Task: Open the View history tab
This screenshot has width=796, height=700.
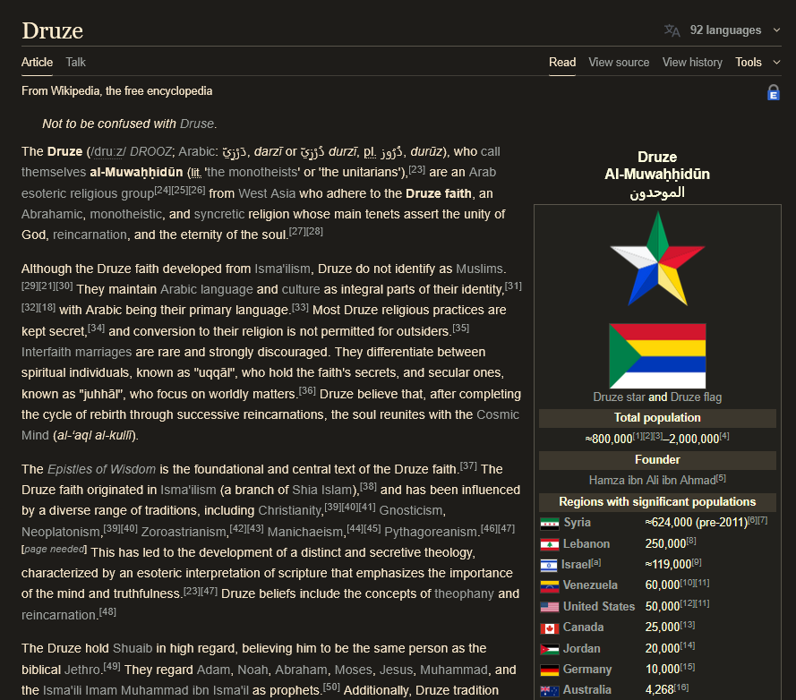Action: click(692, 63)
